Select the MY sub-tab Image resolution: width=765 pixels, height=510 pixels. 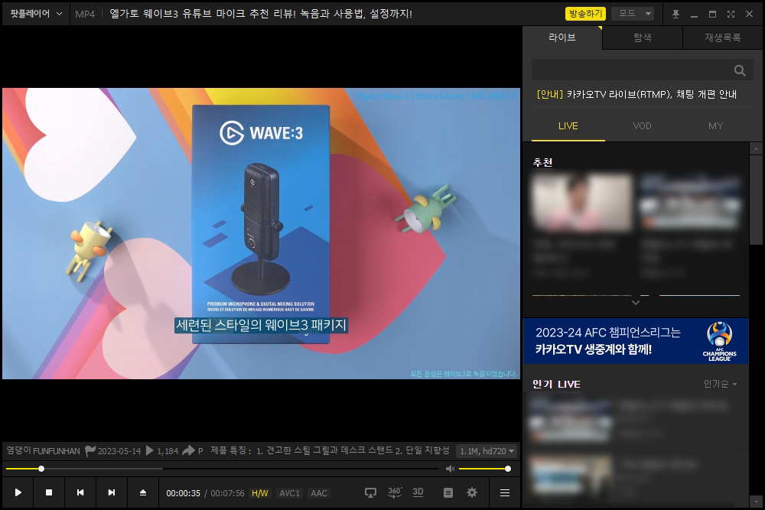click(716, 126)
